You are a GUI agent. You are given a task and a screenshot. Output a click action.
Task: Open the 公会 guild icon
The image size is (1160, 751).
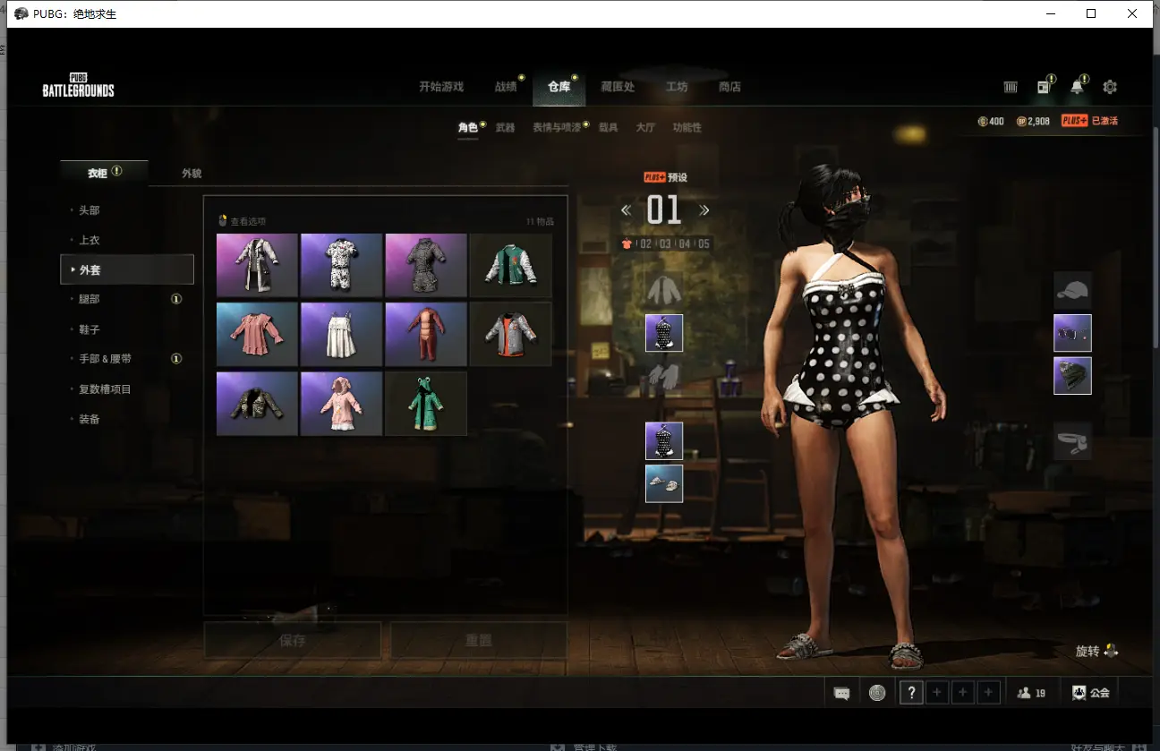1090,693
